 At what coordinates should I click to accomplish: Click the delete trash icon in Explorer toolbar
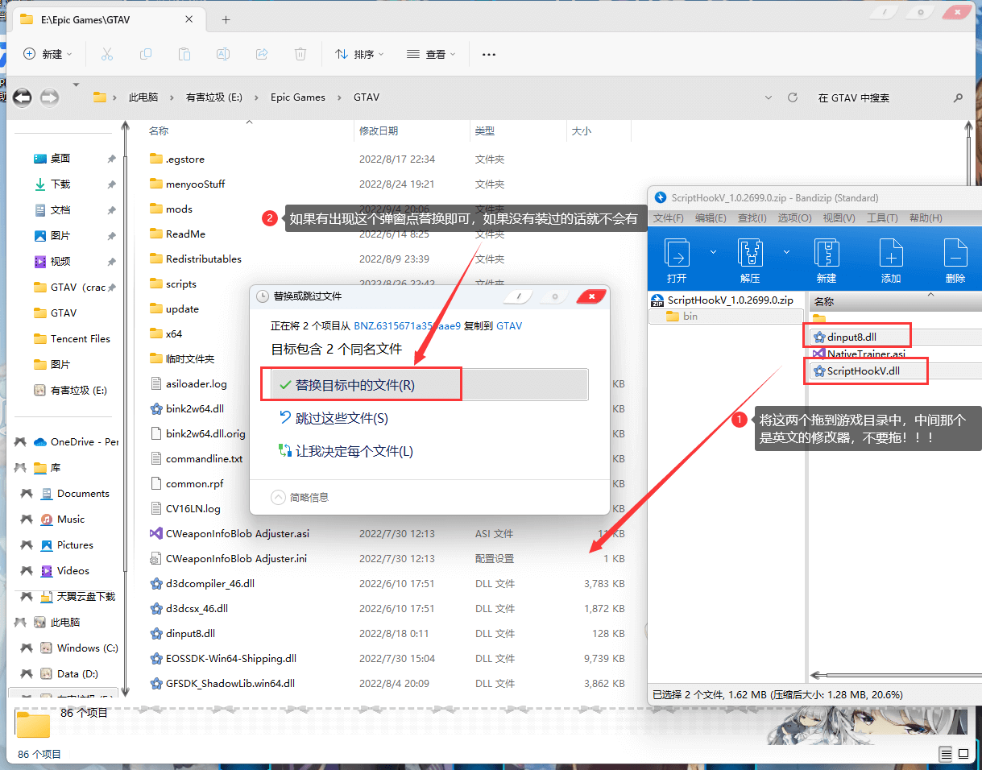coord(300,54)
